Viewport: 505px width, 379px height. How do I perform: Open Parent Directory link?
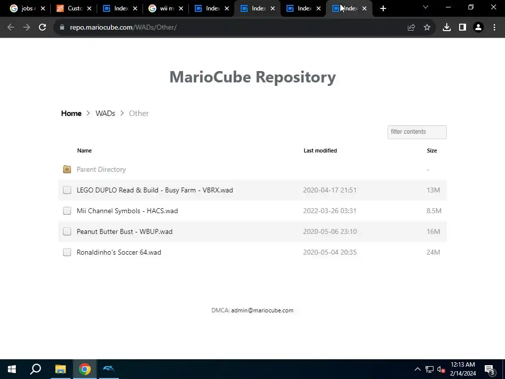(x=101, y=169)
